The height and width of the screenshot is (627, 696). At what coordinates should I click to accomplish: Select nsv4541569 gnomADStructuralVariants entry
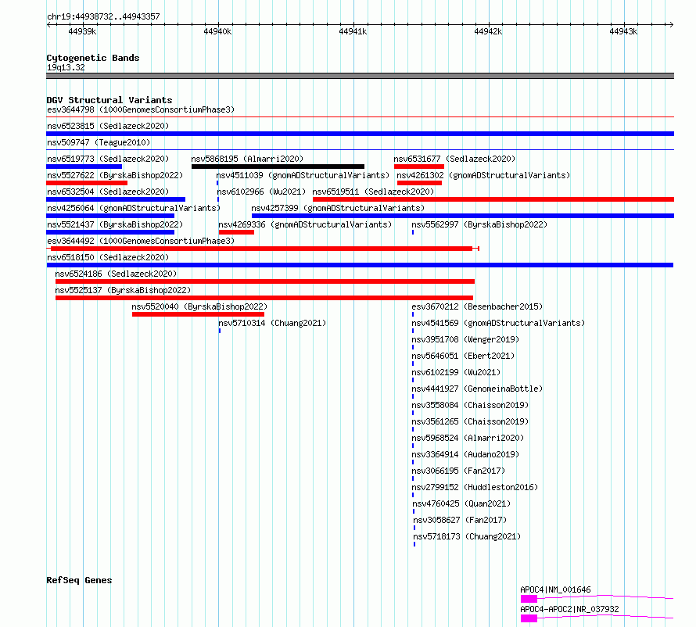498,323
